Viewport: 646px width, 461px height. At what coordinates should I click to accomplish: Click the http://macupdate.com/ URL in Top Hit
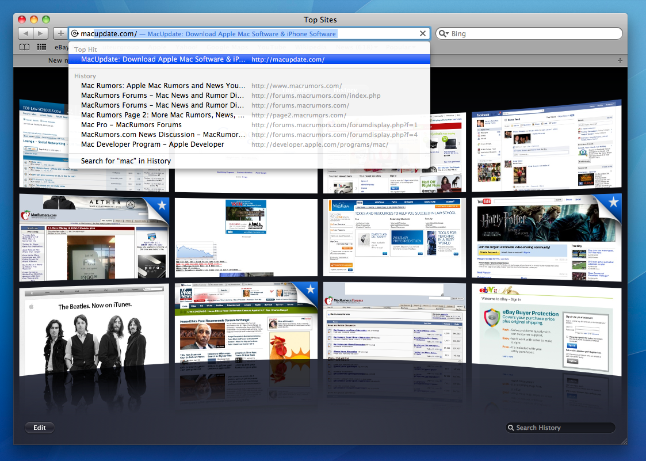tap(288, 59)
